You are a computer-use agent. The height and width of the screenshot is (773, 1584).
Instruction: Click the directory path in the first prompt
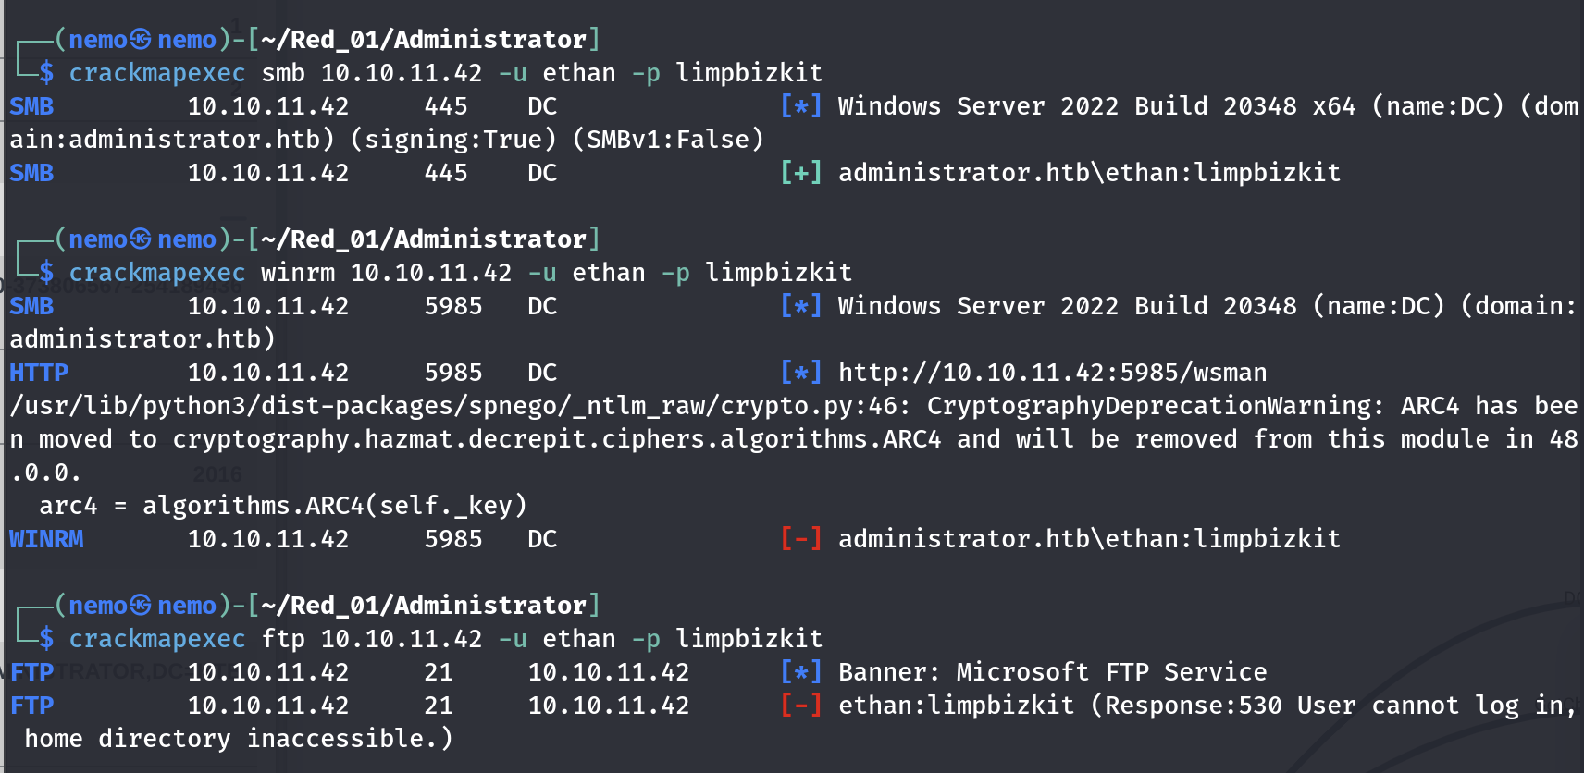click(424, 40)
